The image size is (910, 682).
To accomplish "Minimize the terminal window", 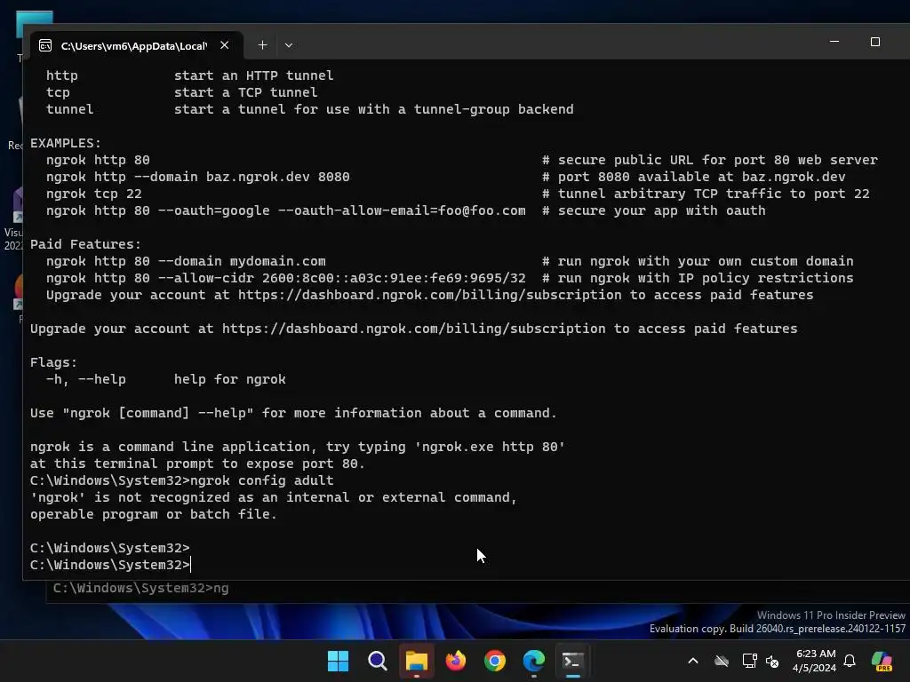I will (x=834, y=42).
